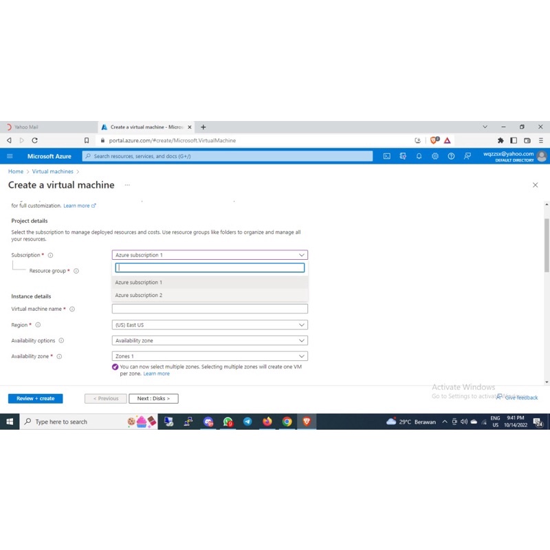This screenshot has height=550, width=550.
Task: Click the Next : Disks button
Action: click(x=153, y=399)
